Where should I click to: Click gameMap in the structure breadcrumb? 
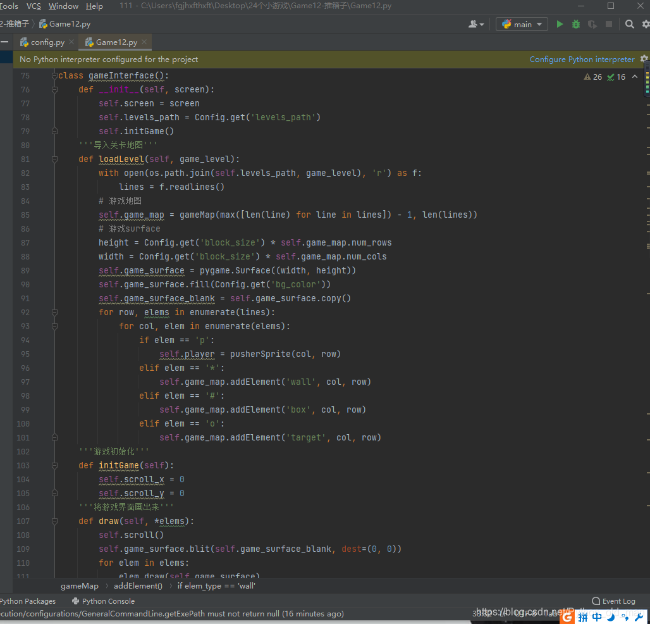(80, 586)
